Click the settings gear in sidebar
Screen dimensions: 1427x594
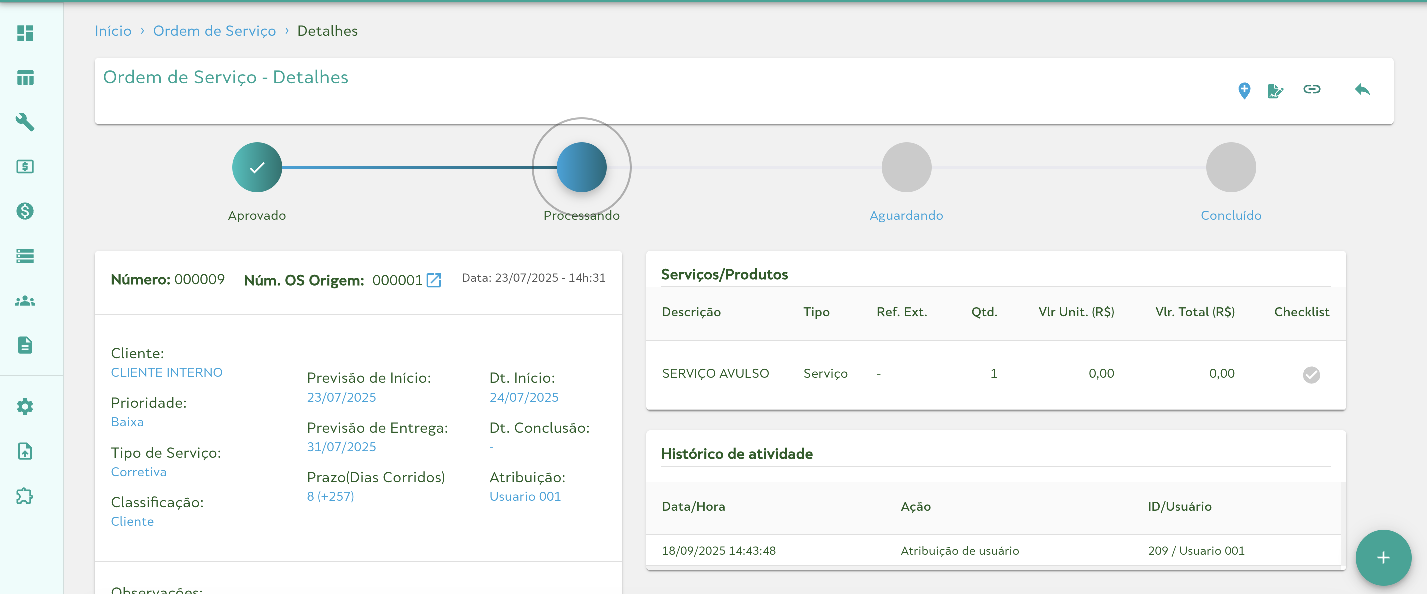tap(25, 406)
